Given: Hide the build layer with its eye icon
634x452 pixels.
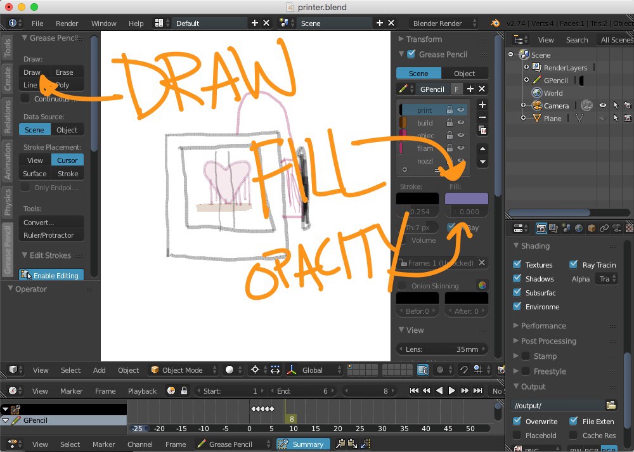Looking at the screenshot, I should click(461, 122).
